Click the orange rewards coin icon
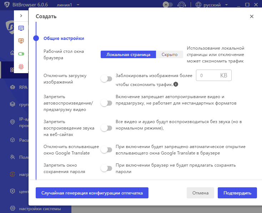Screen dimensions: 262x213 point(12,174)
